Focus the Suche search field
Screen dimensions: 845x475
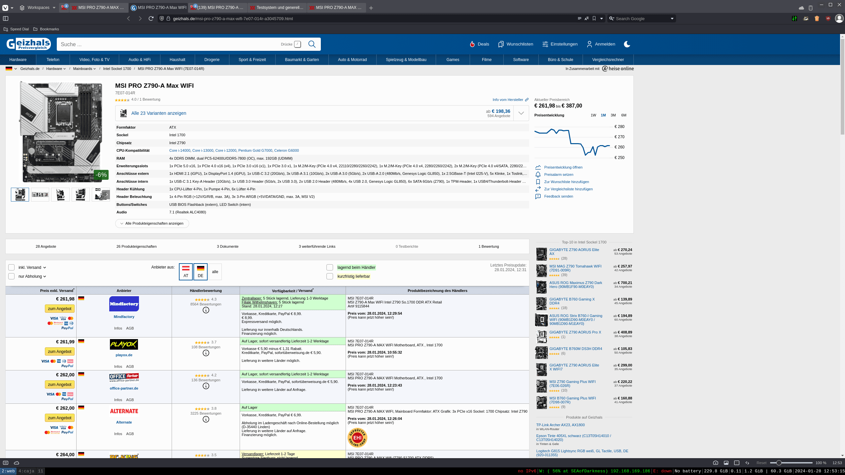pos(168,44)
